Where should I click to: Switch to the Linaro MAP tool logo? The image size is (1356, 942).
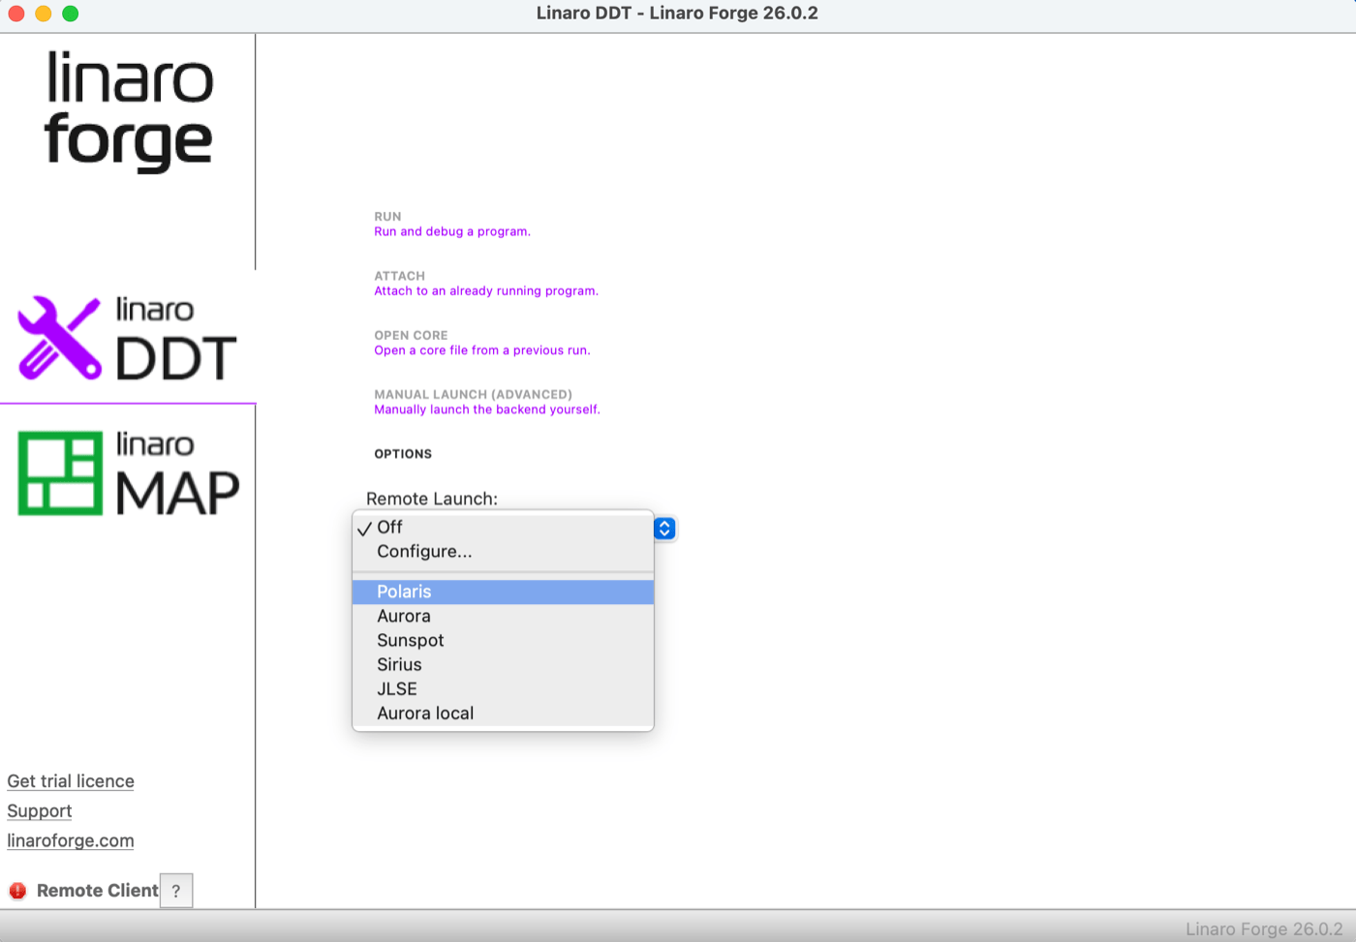[x=128, y=473]
